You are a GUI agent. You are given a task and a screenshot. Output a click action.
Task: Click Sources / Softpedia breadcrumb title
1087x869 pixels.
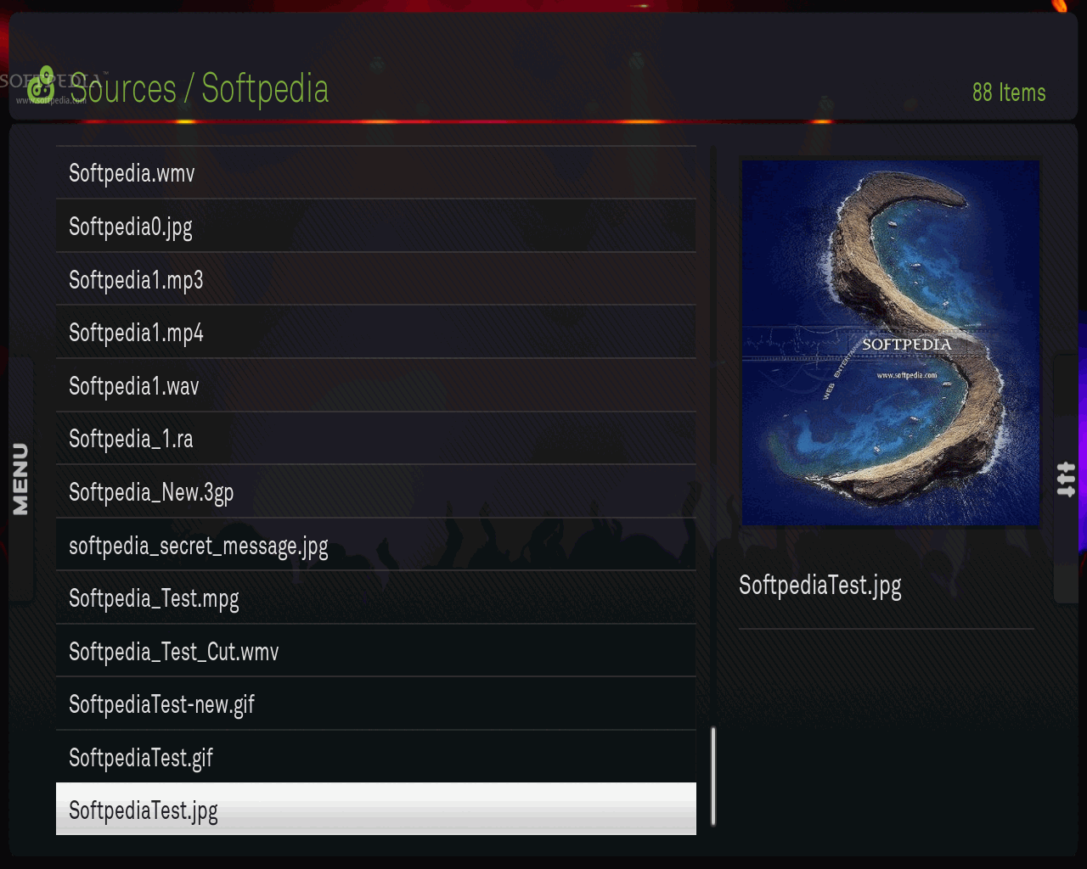(199, 89)
